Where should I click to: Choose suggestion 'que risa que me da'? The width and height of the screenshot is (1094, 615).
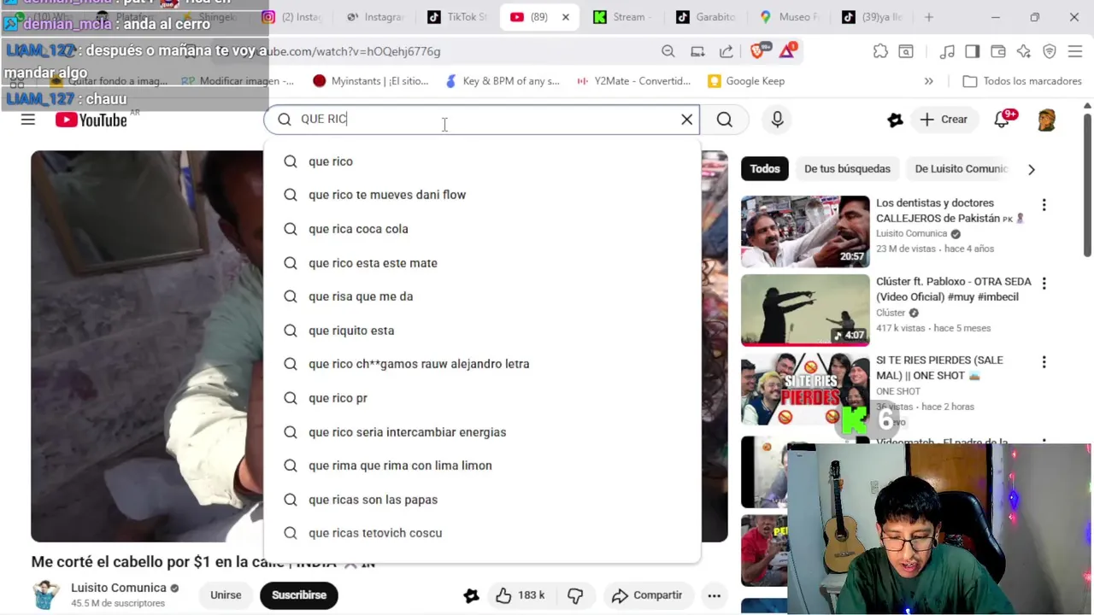click(x=483, y=296)
